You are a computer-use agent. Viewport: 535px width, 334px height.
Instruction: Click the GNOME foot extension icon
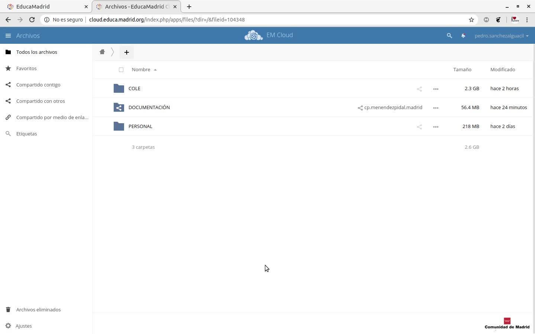[x=498, y=20]
